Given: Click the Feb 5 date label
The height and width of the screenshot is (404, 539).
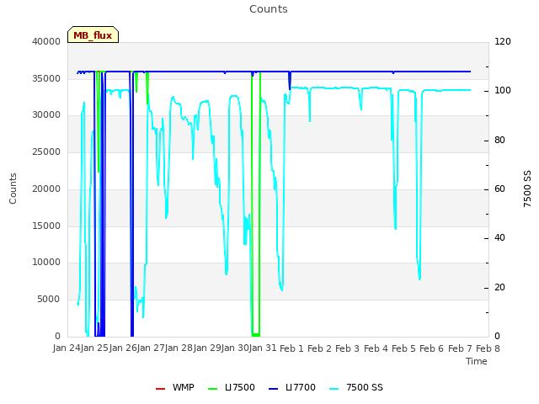Looking at the screenshot, I should coord(403,348).
